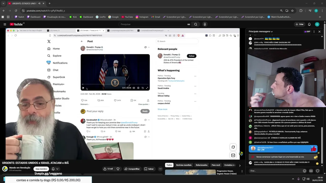326x183 pixels.
Task: Click the search magnifier button on YouTube
Action: [196, 24]
